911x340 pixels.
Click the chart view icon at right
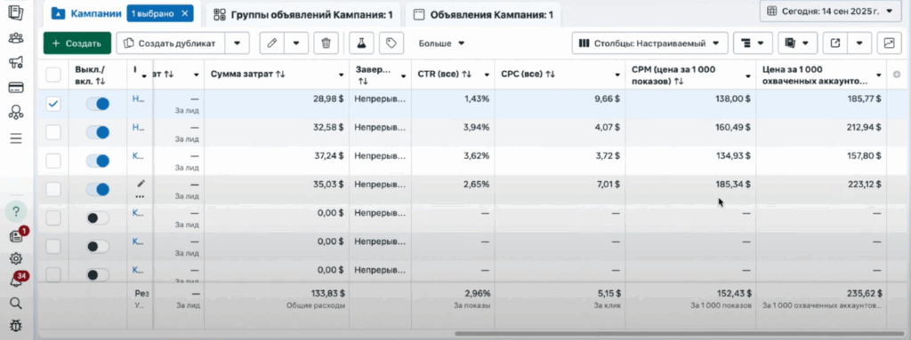(x=889, y=43)
